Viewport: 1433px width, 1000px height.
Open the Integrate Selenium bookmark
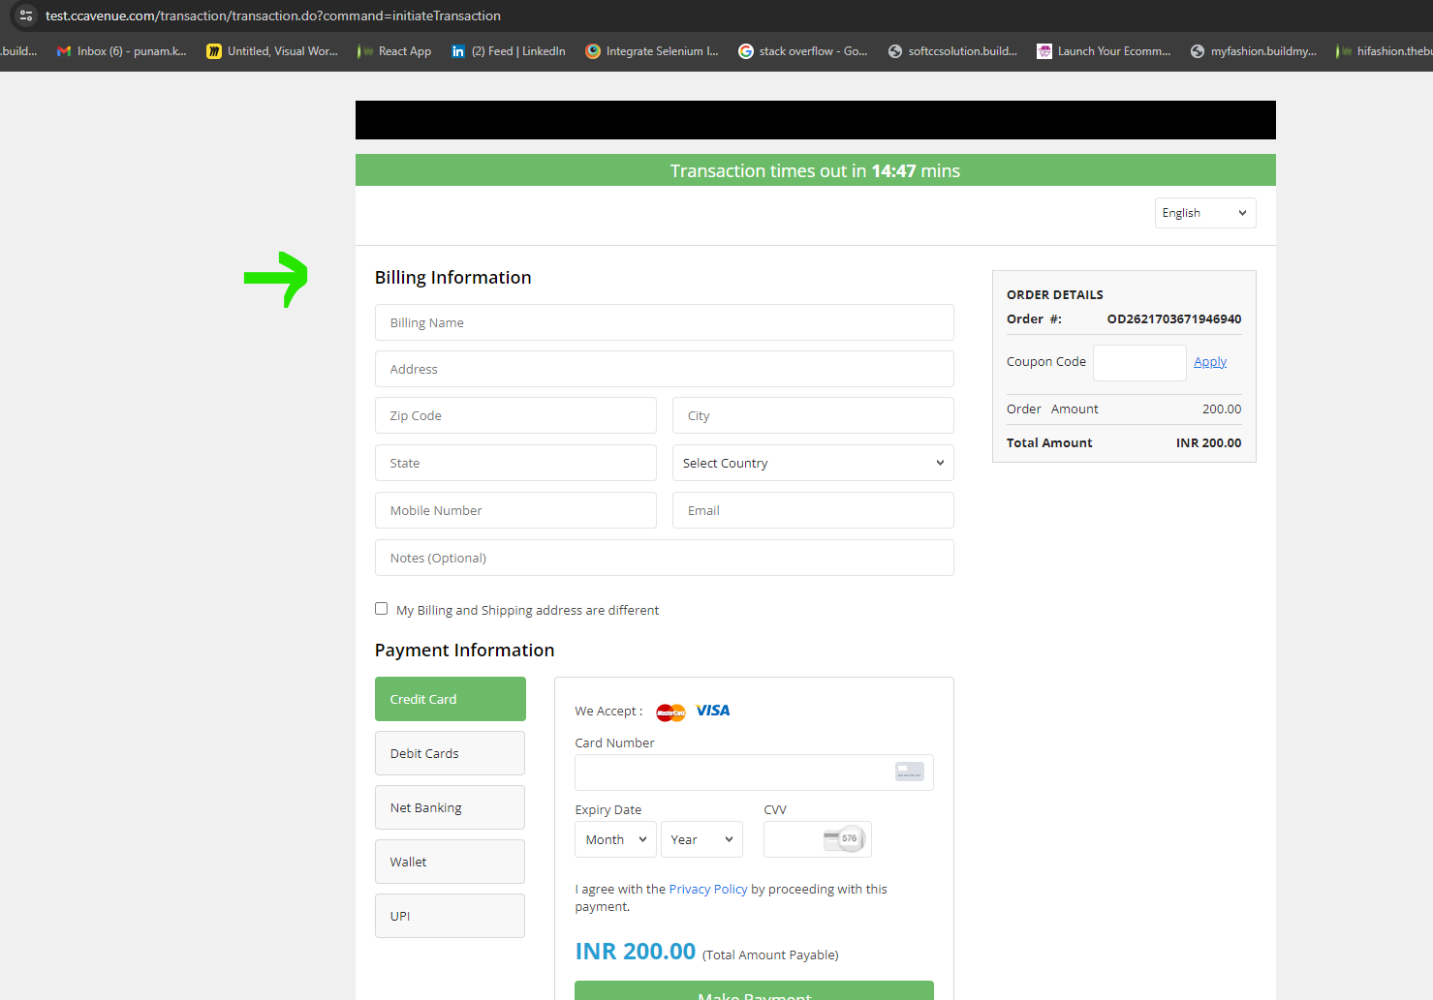tap(652, 51)
